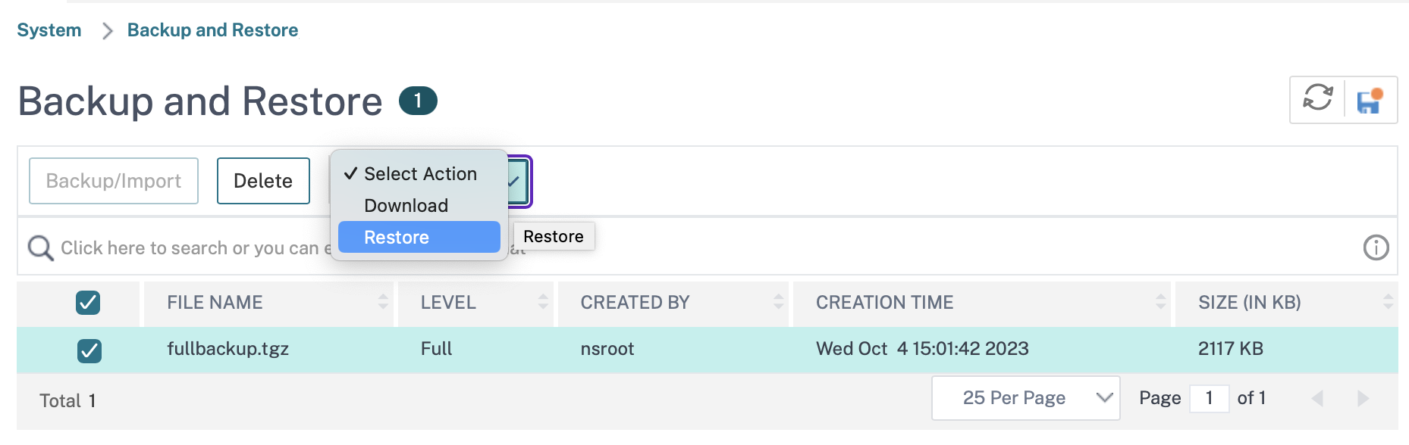Click the Delete button
Viewport: 1409px width, 445px height.
263,181
